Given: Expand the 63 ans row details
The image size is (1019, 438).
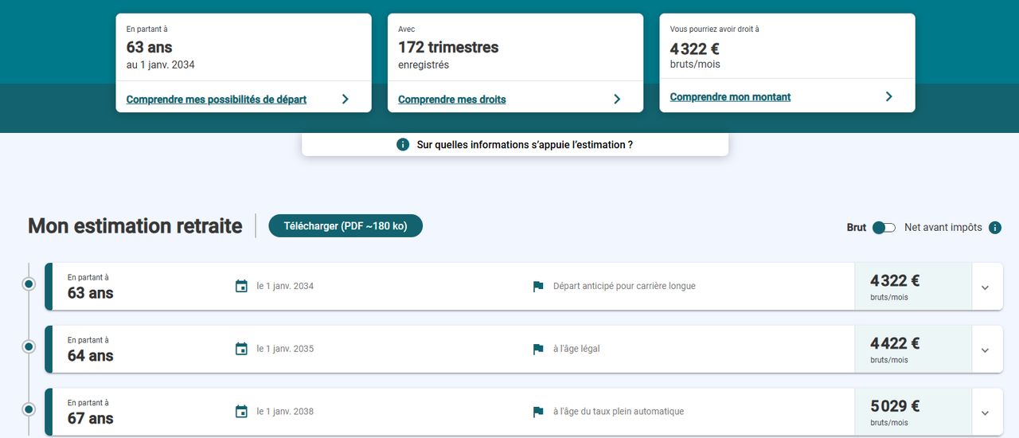Looking at the screenshot, I should pos(985,287).
